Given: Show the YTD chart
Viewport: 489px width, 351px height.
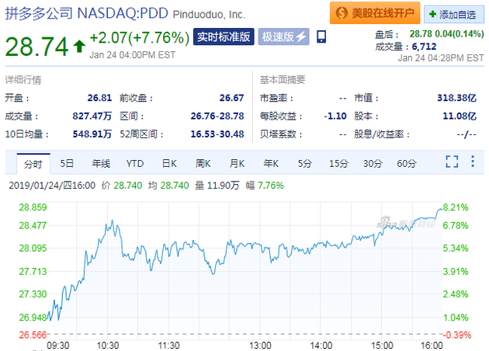Looking at the screenshot, I should pyautogui.click(x=135, y=163).
